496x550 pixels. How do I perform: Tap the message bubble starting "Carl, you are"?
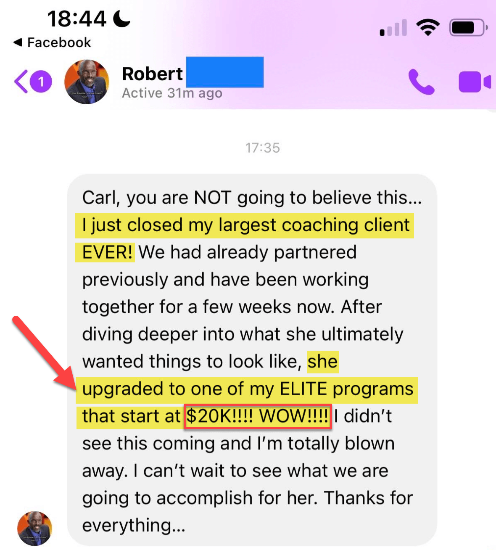click(x=252, y=360)
